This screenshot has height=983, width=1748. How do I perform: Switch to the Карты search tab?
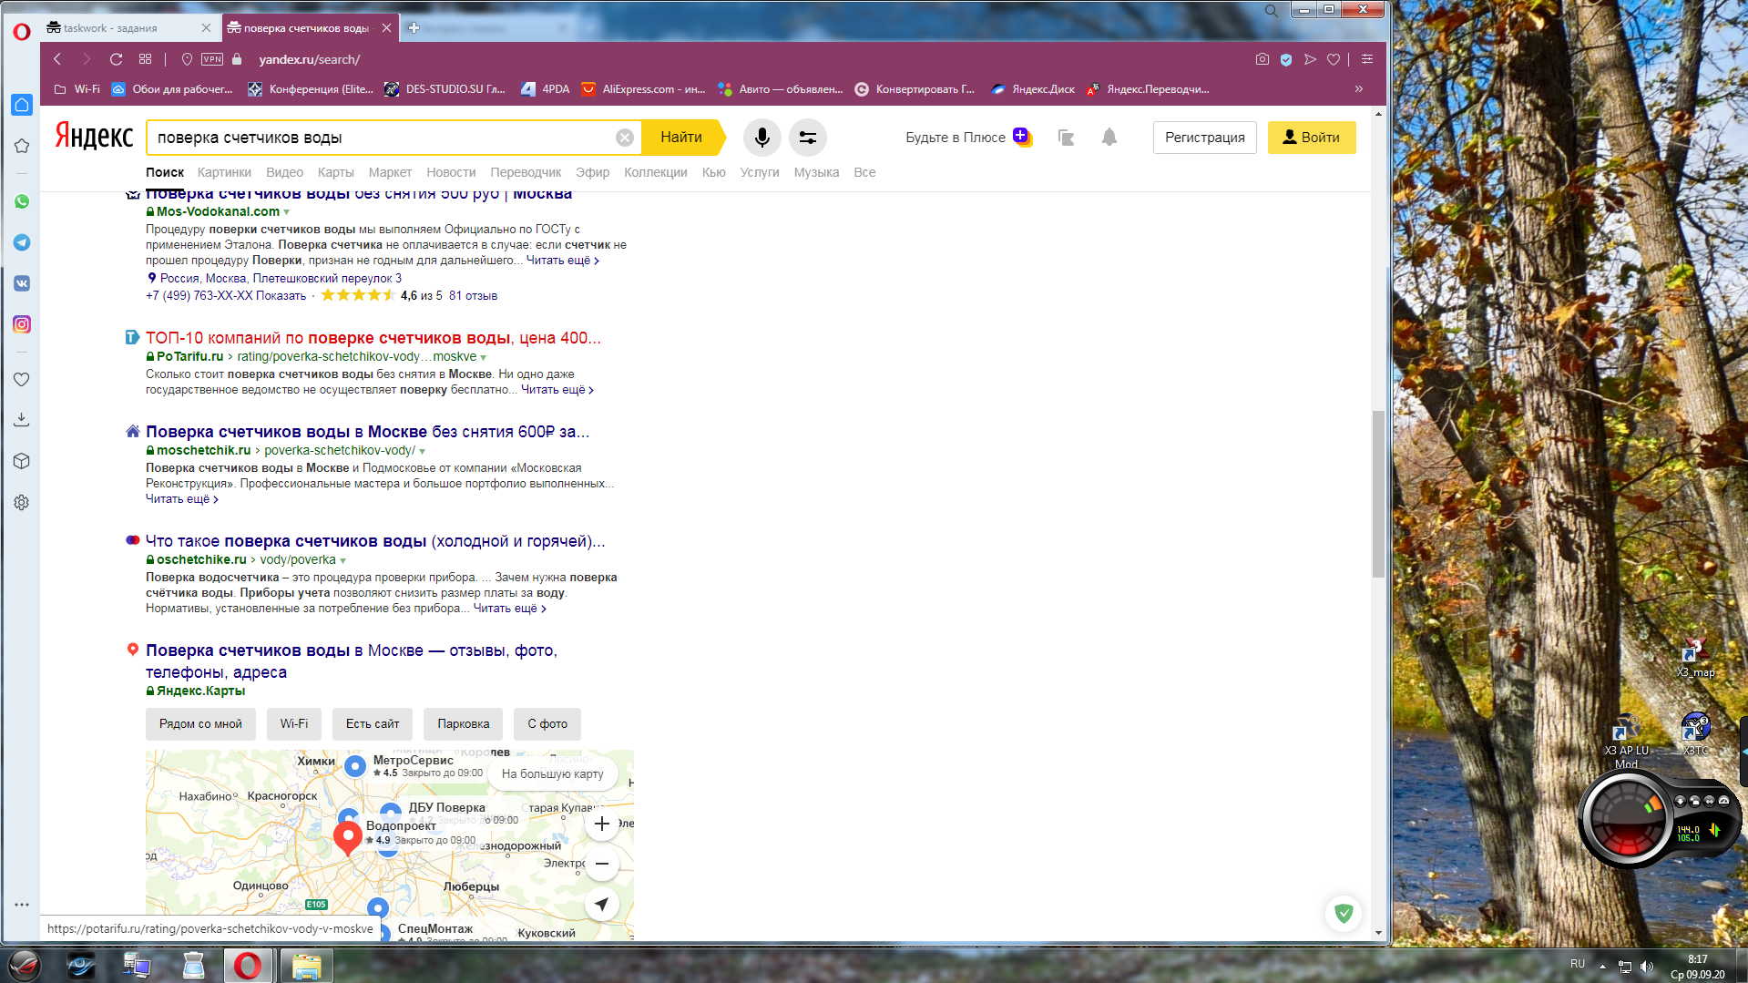(x=335, y=172)
